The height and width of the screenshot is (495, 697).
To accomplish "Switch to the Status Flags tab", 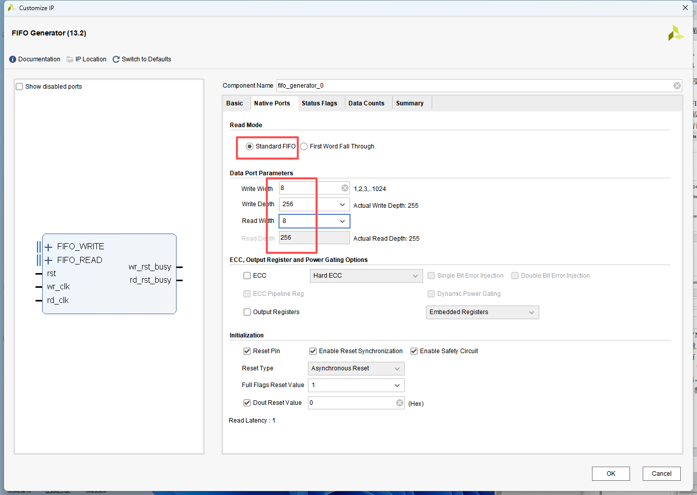I will pyautogui.click(x=320, y=103).
